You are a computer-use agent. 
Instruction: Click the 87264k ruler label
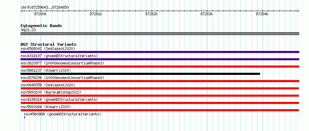262,14
